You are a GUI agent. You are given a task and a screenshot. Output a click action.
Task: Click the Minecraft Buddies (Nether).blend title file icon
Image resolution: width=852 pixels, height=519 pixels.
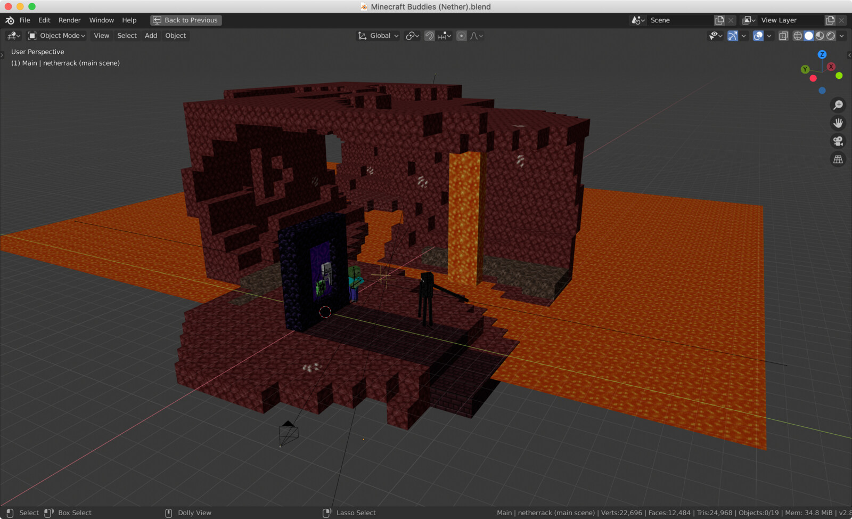[364, 6]
